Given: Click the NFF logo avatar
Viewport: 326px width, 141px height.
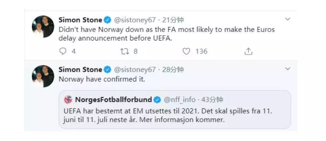Looking at the screenshot, I should click(68, 99).
